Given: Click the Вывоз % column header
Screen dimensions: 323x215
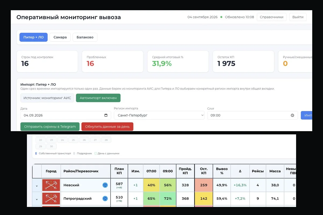Looking at the screenshot, I should pos(222,171).
